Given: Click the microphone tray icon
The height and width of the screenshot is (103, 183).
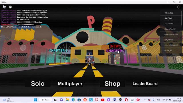Looking at the screenshot, I should 154,100.
